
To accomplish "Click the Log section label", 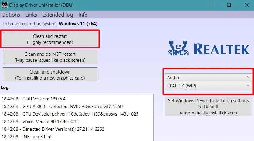I will (5, 87).
